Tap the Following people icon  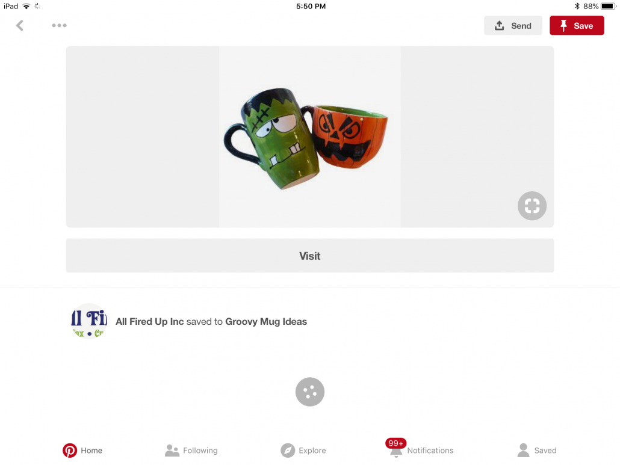pos(172,451)
